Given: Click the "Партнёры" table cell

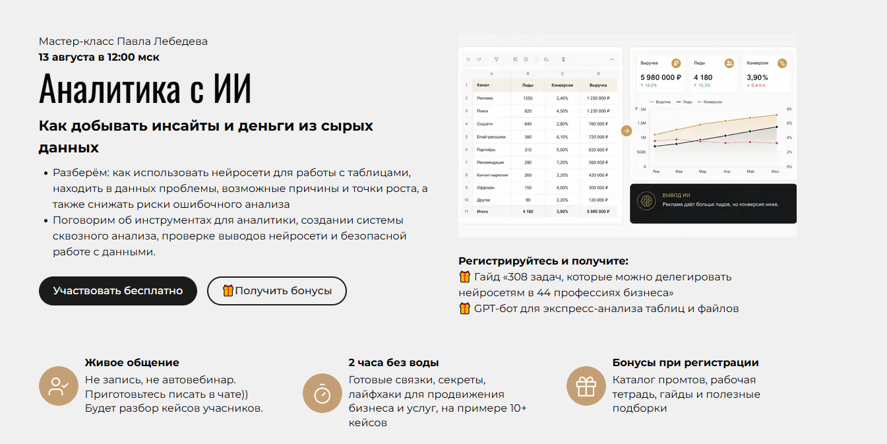Looking at the screenshot, I should click(485, 149).
